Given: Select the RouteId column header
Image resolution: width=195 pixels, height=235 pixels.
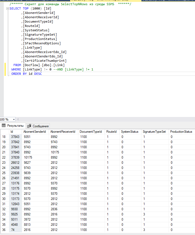Looking at the screenshot, I should click(112, 132).
